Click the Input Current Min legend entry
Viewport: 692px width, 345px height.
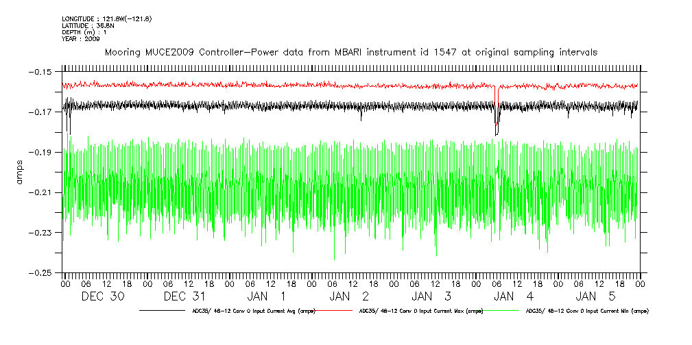(x=586, y=311)
